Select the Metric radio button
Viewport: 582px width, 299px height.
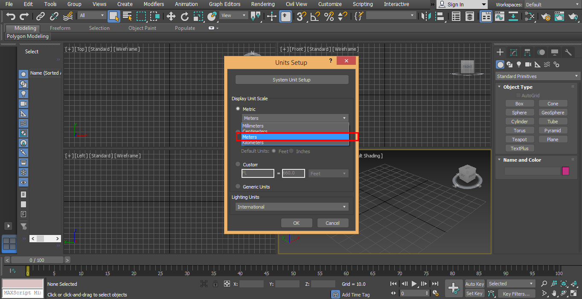point(238,109)
